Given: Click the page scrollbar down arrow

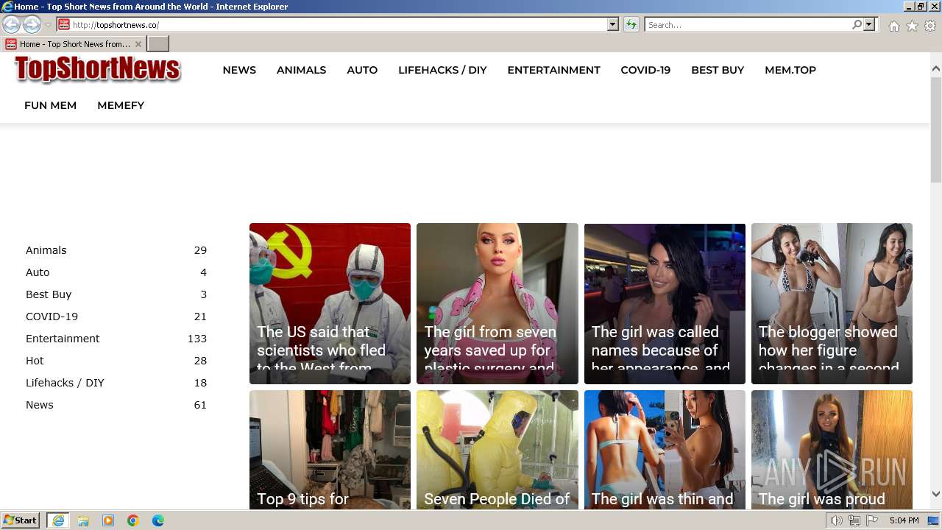Looking at the screenshot, I should coord(936,495).
